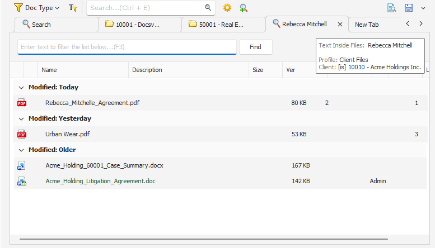This screenshot has width=435, height=248.
Task: Click the text filter icon
Action: (x=73, y=8)
